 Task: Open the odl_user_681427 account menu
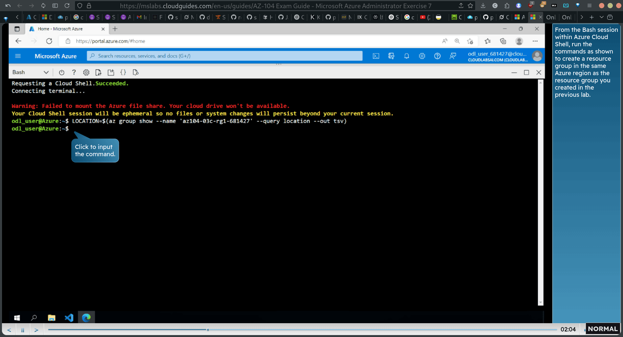point(497,56)
